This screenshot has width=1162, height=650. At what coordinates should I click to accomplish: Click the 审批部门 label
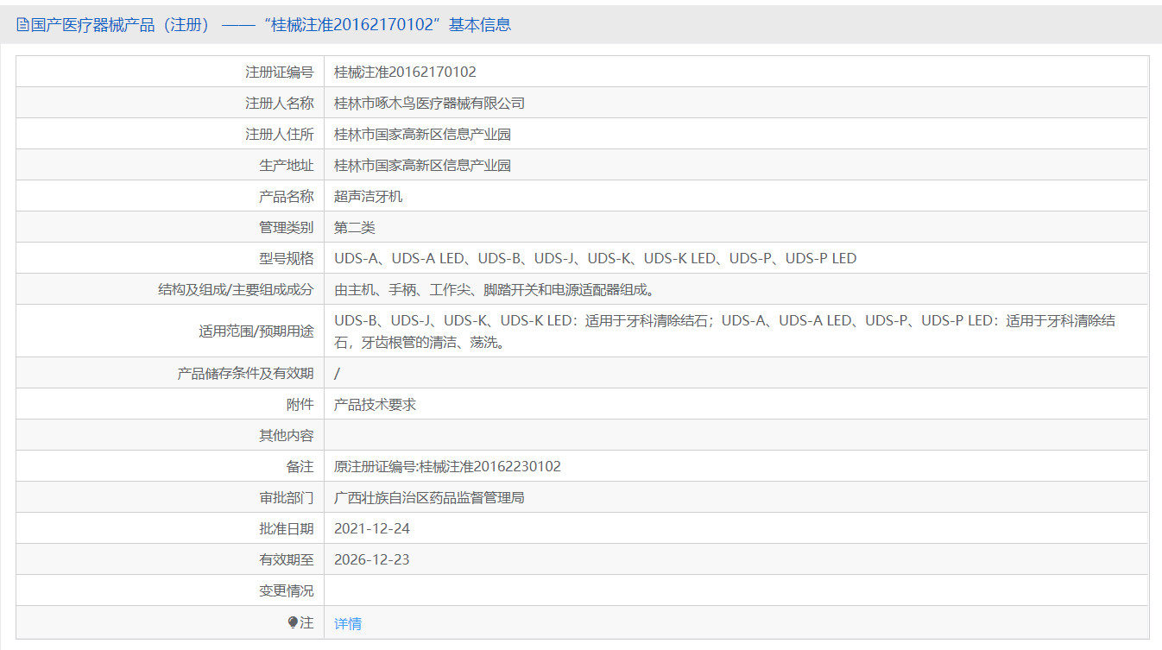pyautogui.click(x=287, y=498)
